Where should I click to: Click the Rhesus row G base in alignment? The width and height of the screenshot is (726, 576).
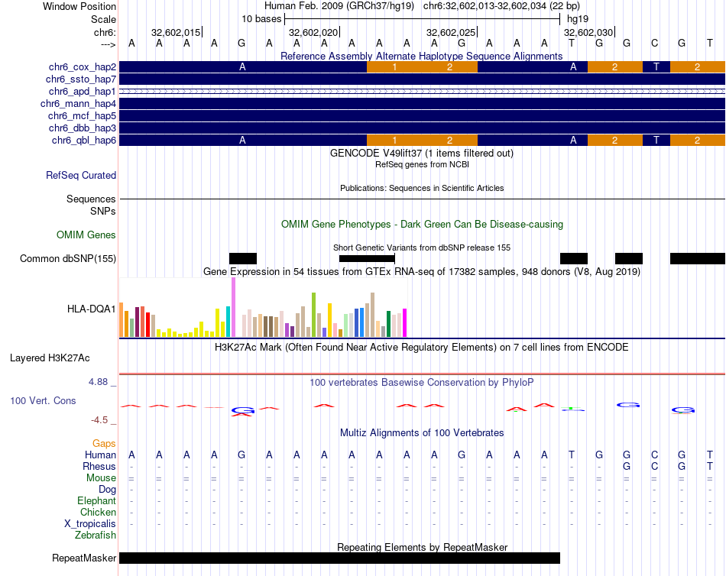[x=627, y=466]
